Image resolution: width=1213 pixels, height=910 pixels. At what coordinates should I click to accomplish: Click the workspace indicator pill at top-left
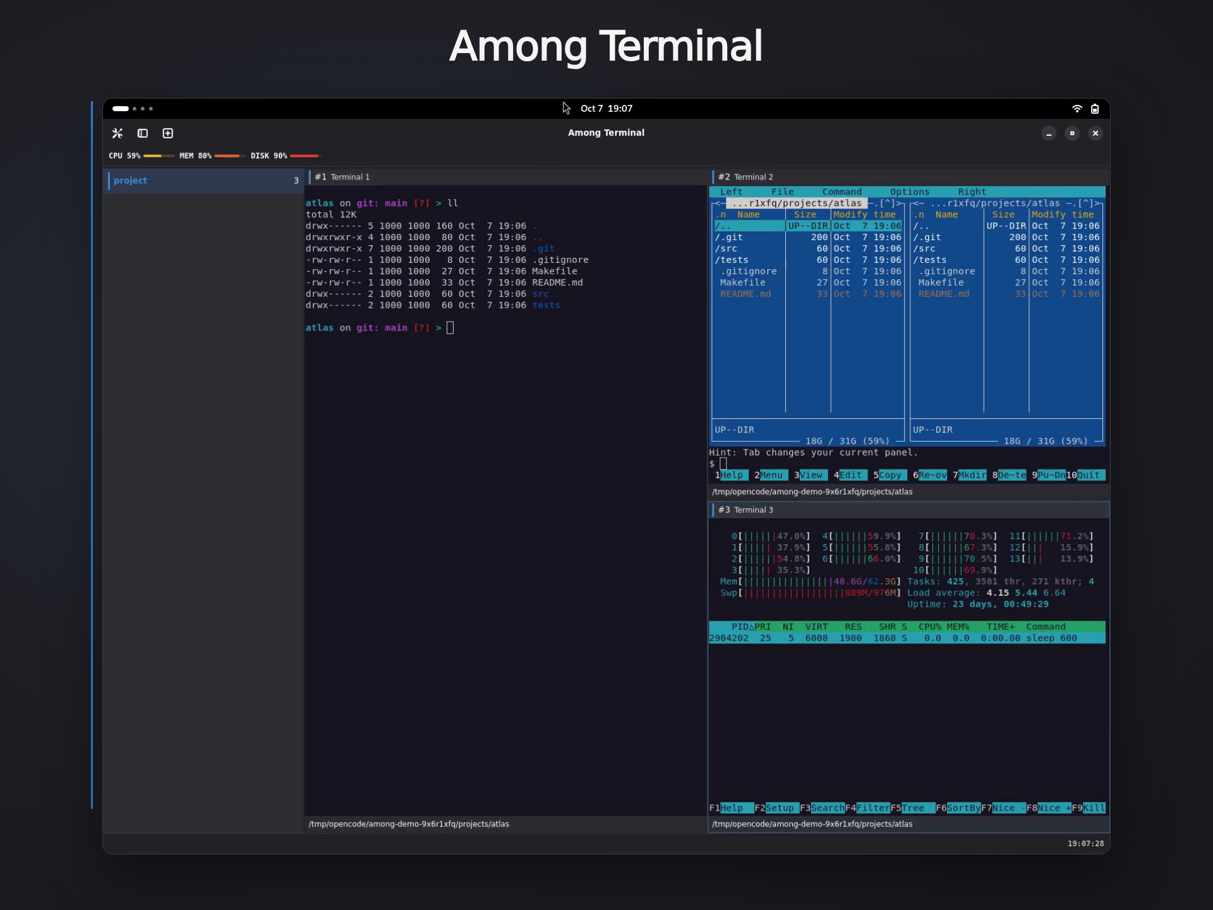(121, 109)
